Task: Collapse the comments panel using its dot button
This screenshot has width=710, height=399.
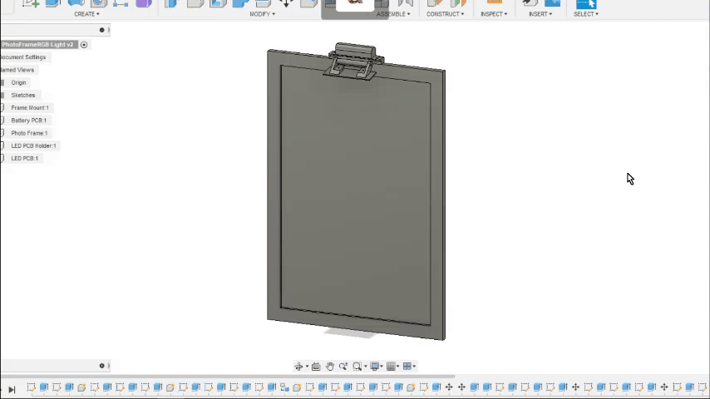Action: (102, 366)
